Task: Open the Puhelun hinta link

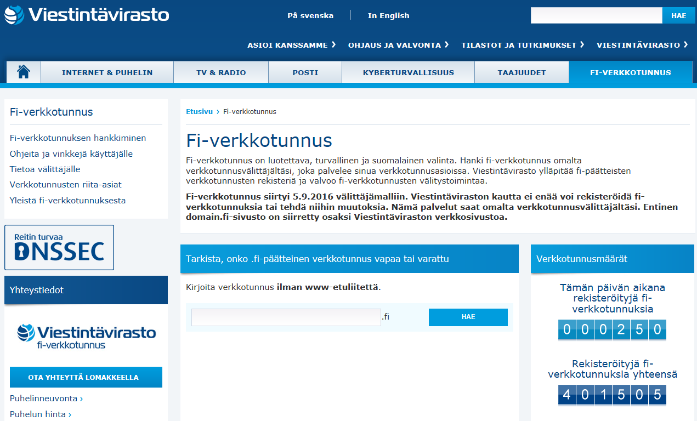Action: click(41, 414)
